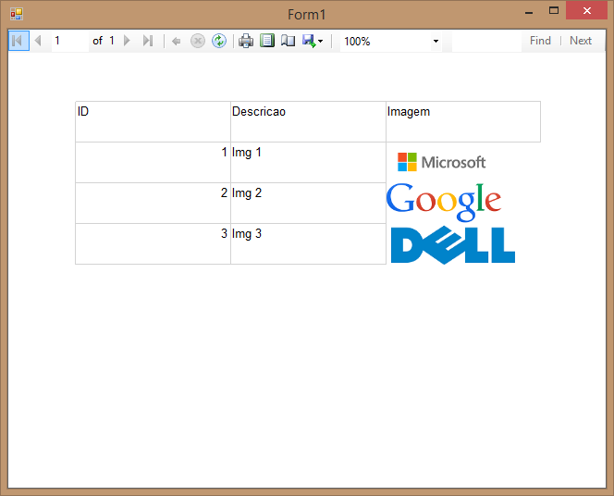Select the Img 3 cell
The height and width of the screenshot is (496, 614).
(x=308, y=244)
